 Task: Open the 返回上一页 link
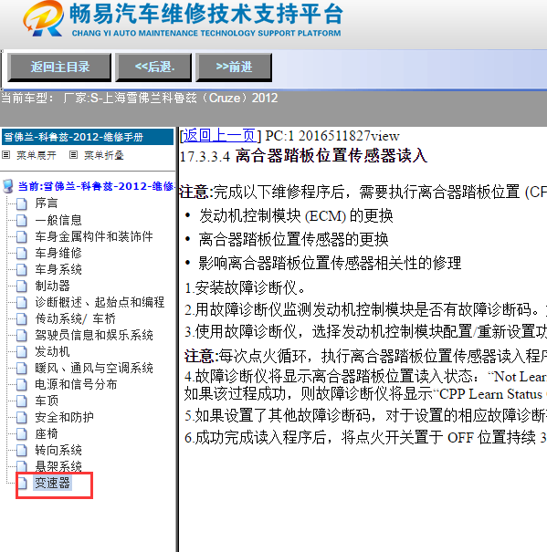(x=219, y=136)
